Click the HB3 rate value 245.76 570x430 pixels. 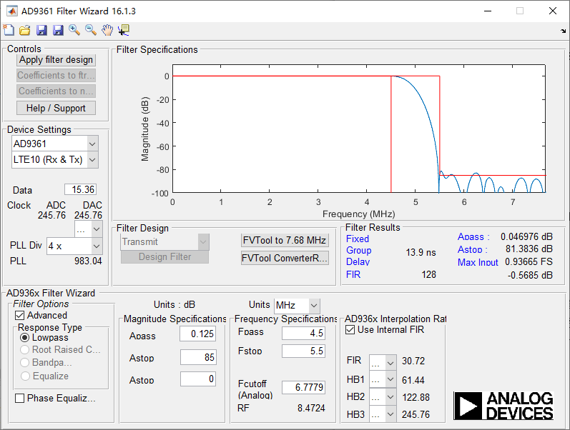[416, 414]
